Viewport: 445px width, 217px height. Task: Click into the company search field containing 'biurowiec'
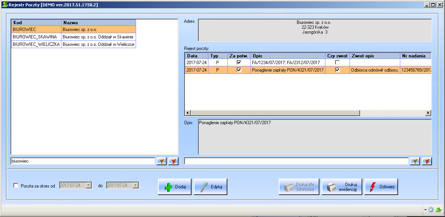point(83,161)
